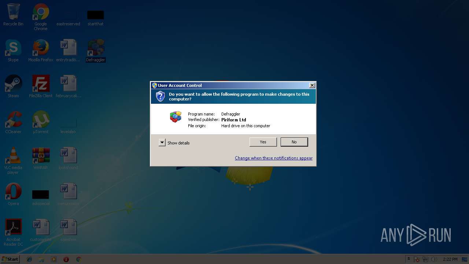This screenshot has height=264, width=469.
Task: Open the Start menu
Action: point(10,259)
